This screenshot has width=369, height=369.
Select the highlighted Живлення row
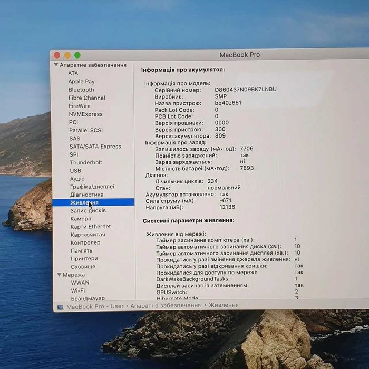click(x=93, y=202)
